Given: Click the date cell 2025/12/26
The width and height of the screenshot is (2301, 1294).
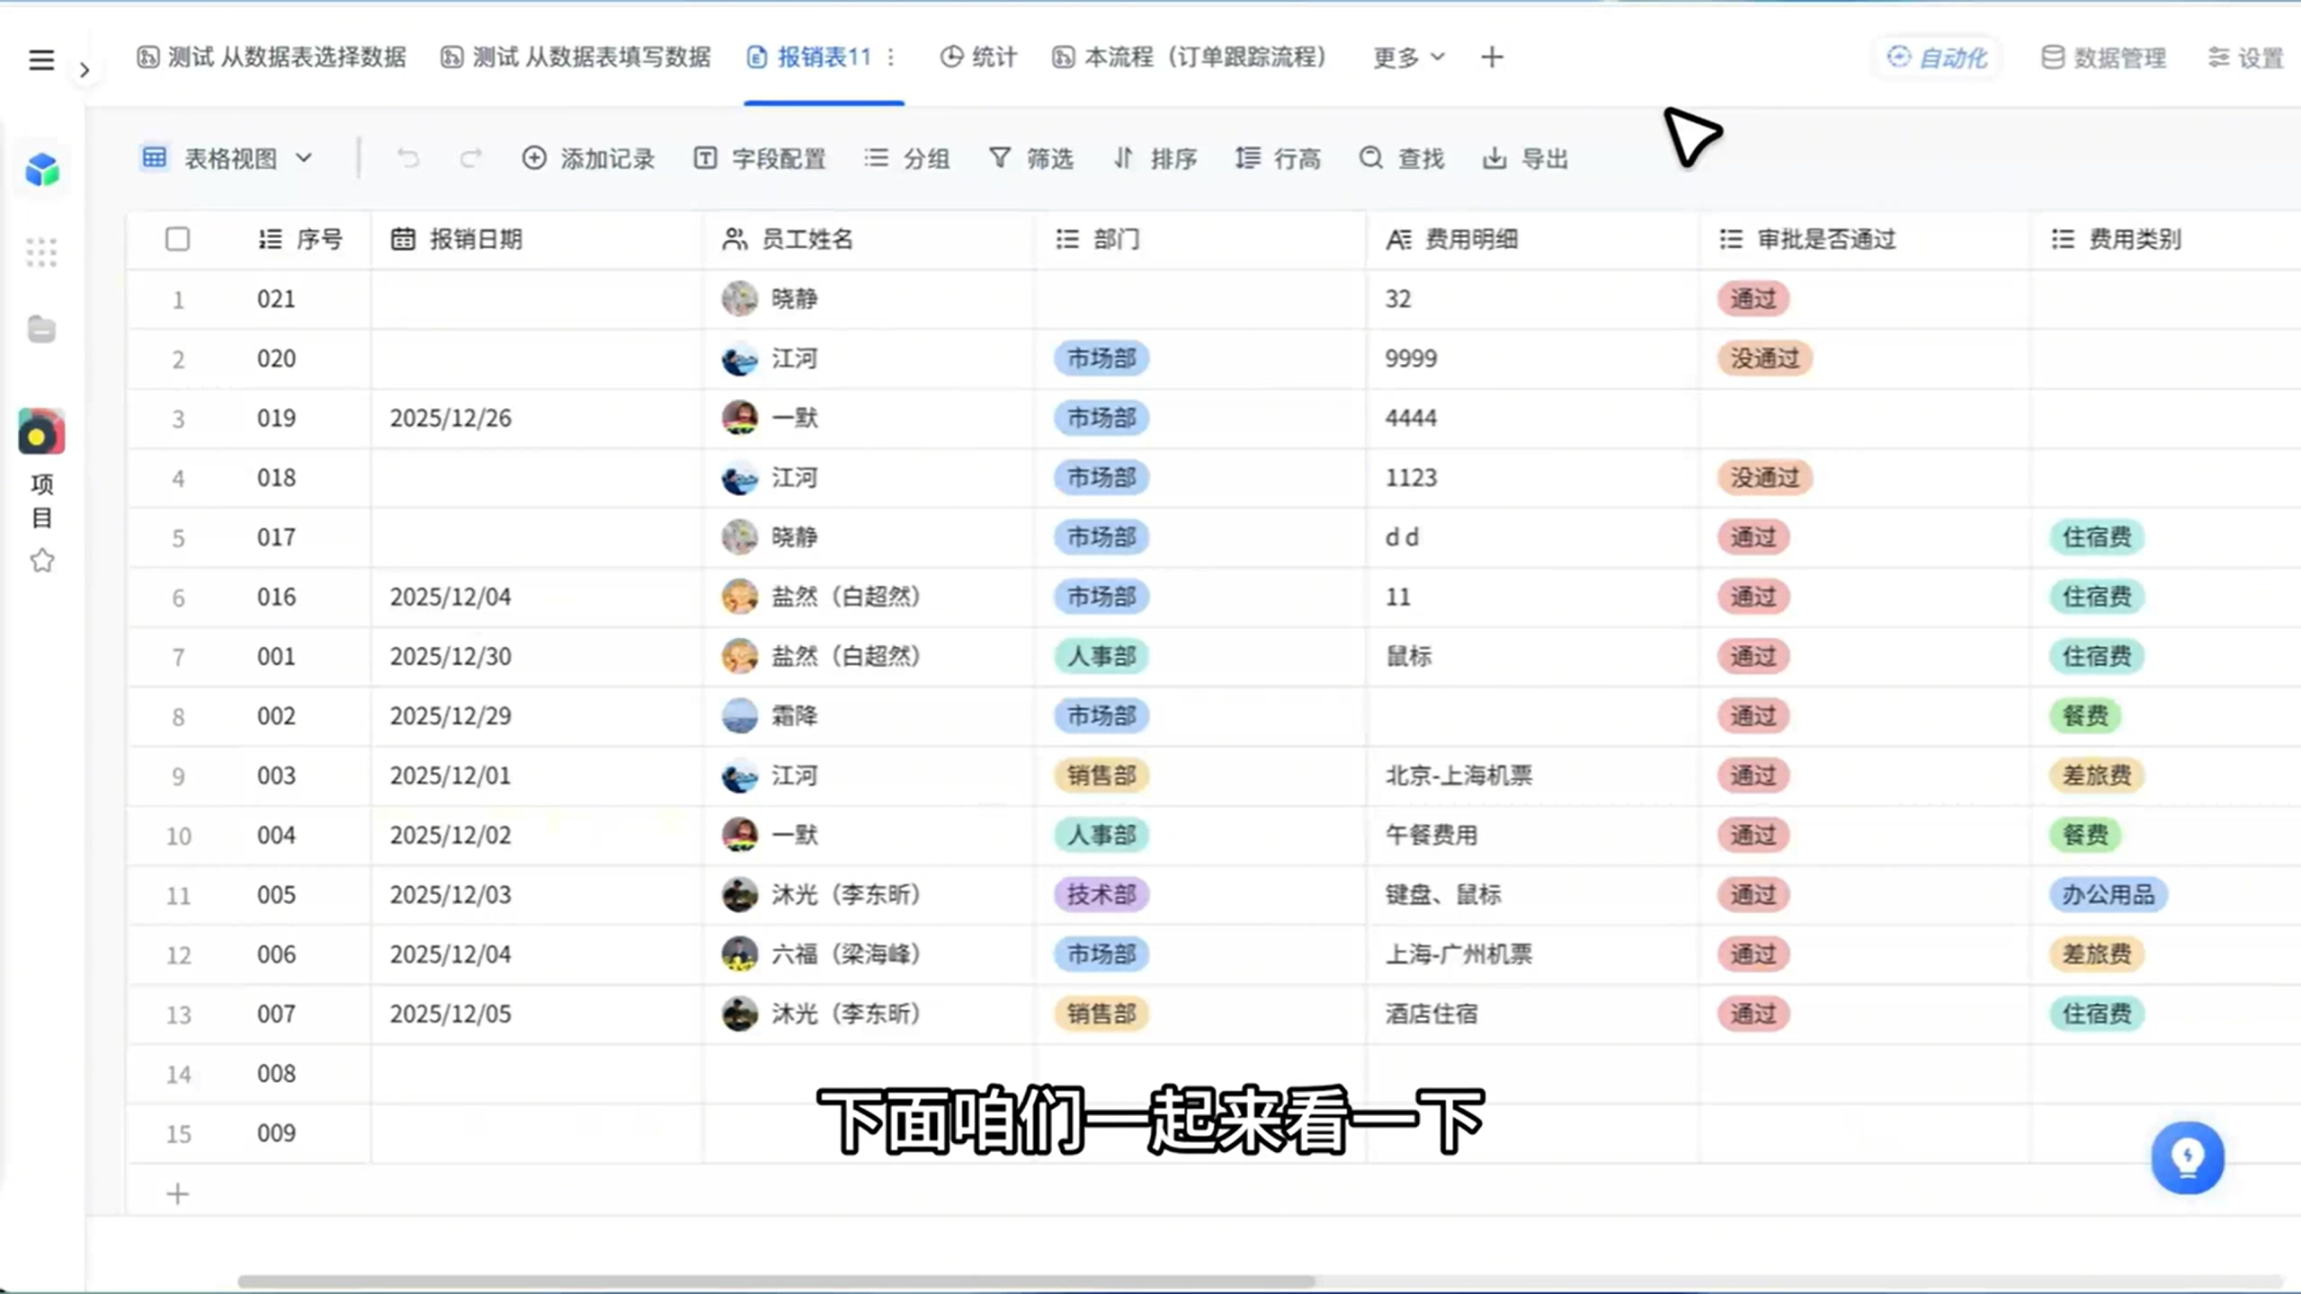Looking at the screenshot, I should click(x=537, y=418).
